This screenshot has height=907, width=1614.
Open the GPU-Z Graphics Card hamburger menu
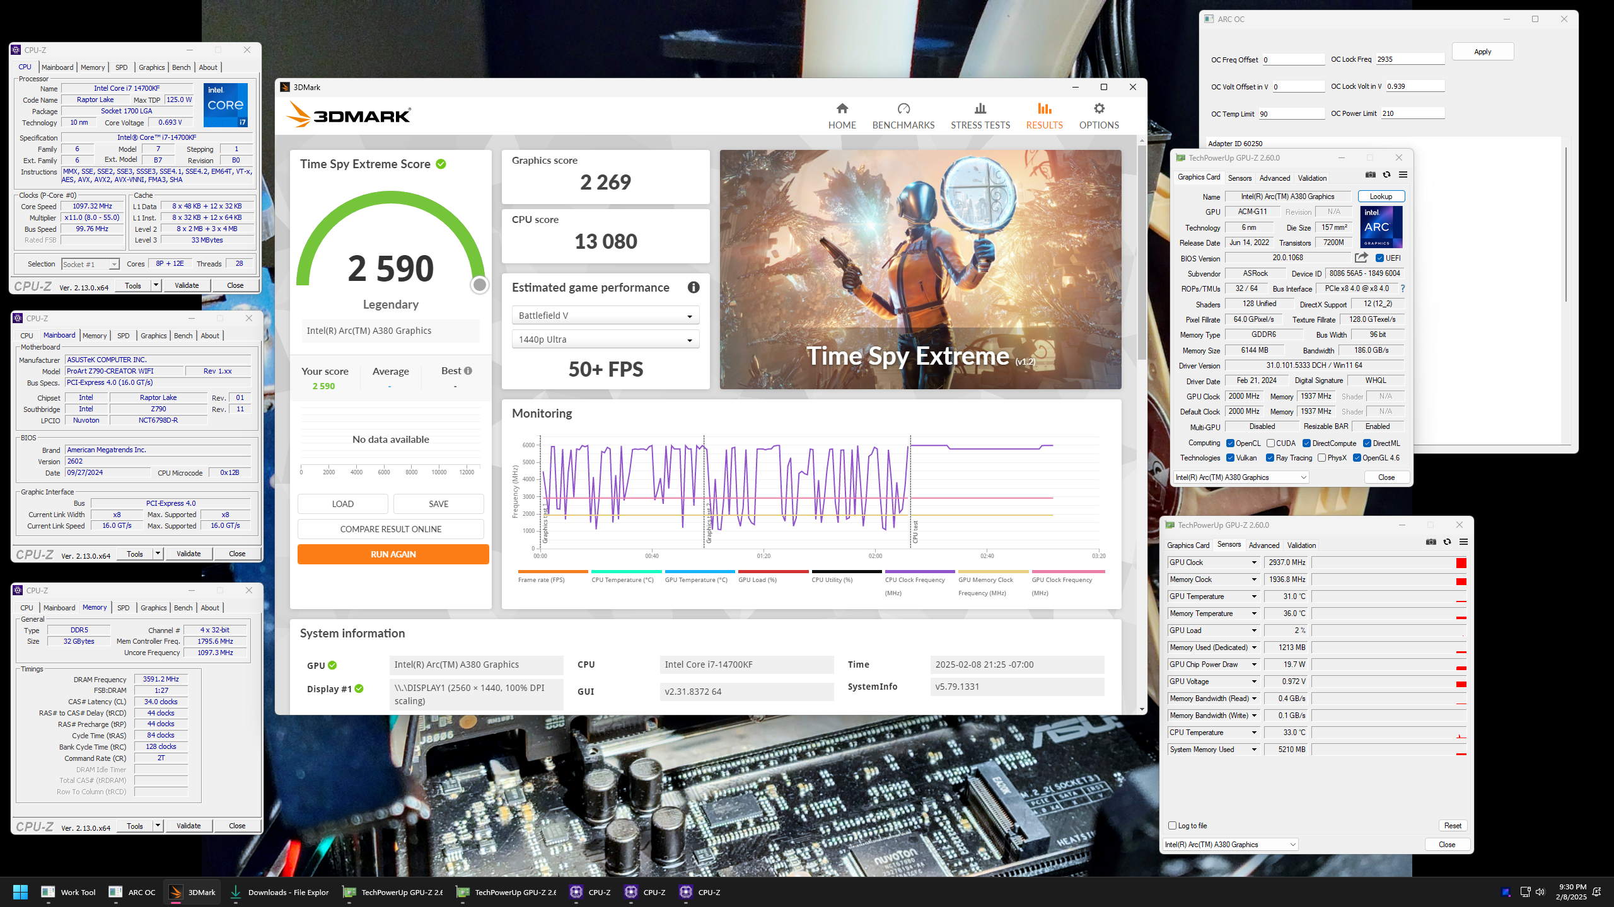click(x=1403, y=174)
